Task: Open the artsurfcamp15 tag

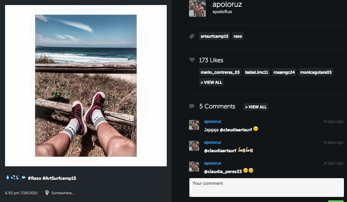Action: pyautogui.click(x=214, y=36)
